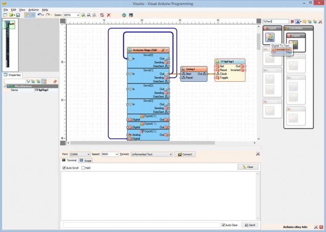Click the Save project toolbar icon
326x232 pixels.
click(18, 15)
